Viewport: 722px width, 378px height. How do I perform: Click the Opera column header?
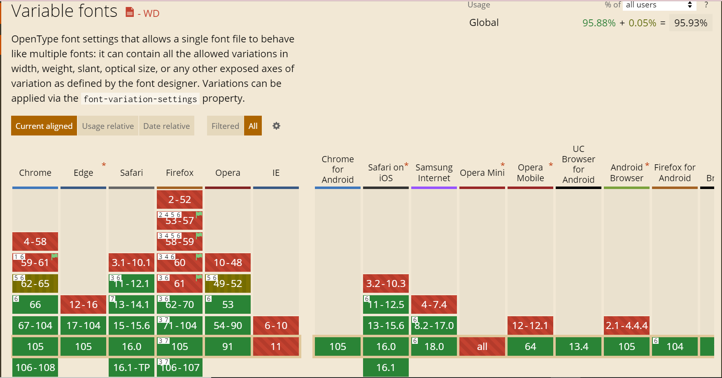[228, 173]
